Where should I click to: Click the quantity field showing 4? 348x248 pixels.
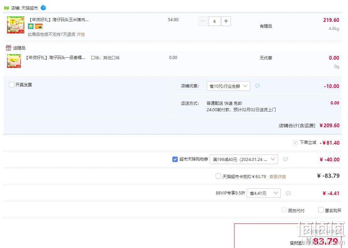tap(214, 21)
